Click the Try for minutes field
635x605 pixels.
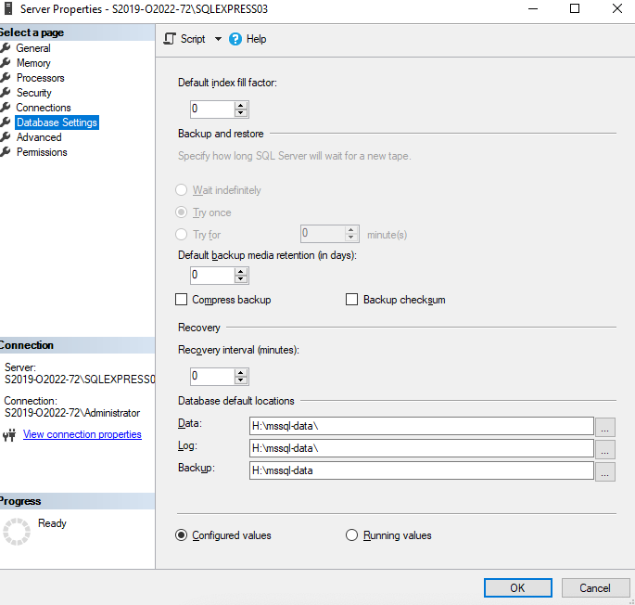tap(324, 234)
